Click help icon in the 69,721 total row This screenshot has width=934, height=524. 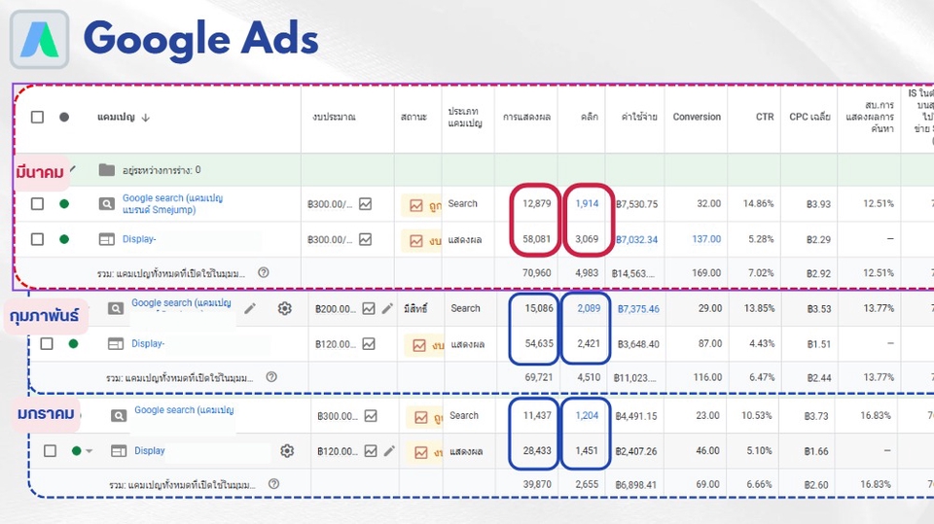pos(271,377)
